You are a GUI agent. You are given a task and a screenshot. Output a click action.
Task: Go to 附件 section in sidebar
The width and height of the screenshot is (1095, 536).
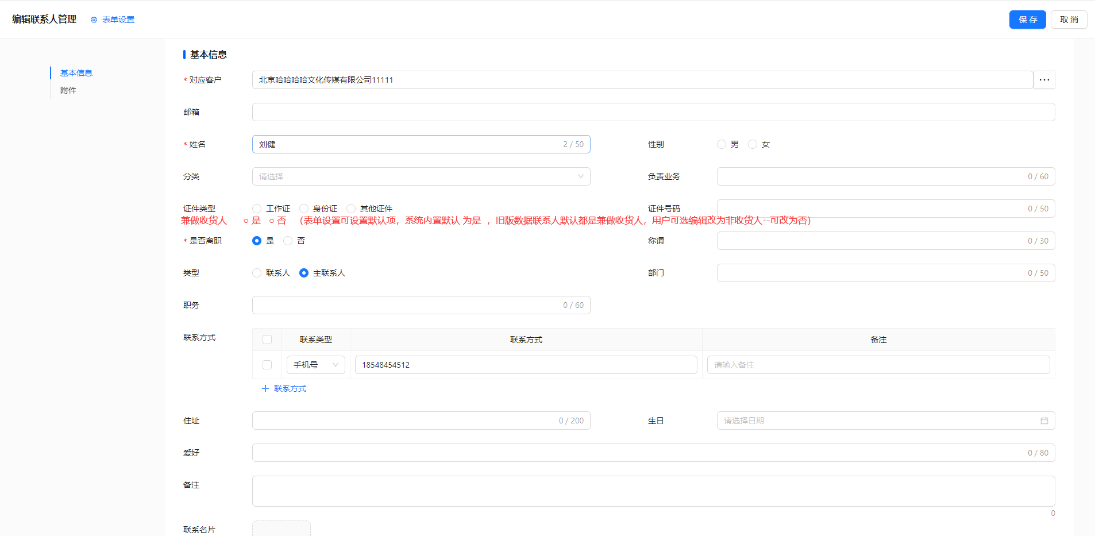[x=68, y=90]
